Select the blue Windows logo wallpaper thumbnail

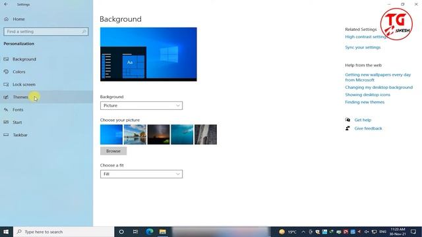(111, 134)
